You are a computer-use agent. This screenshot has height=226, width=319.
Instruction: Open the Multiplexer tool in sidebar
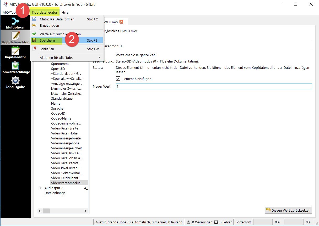(x=15, y=23)
